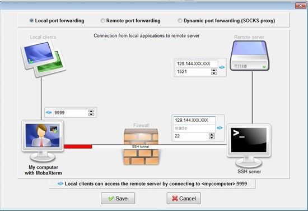Click blue arrow beside SSH server fields
The image size is (308, 211).
point(220,128)
